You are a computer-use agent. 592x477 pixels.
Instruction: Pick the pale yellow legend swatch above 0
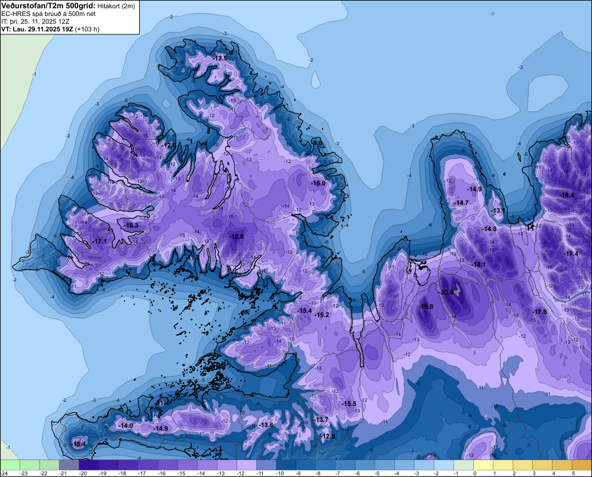click(483, 465)
